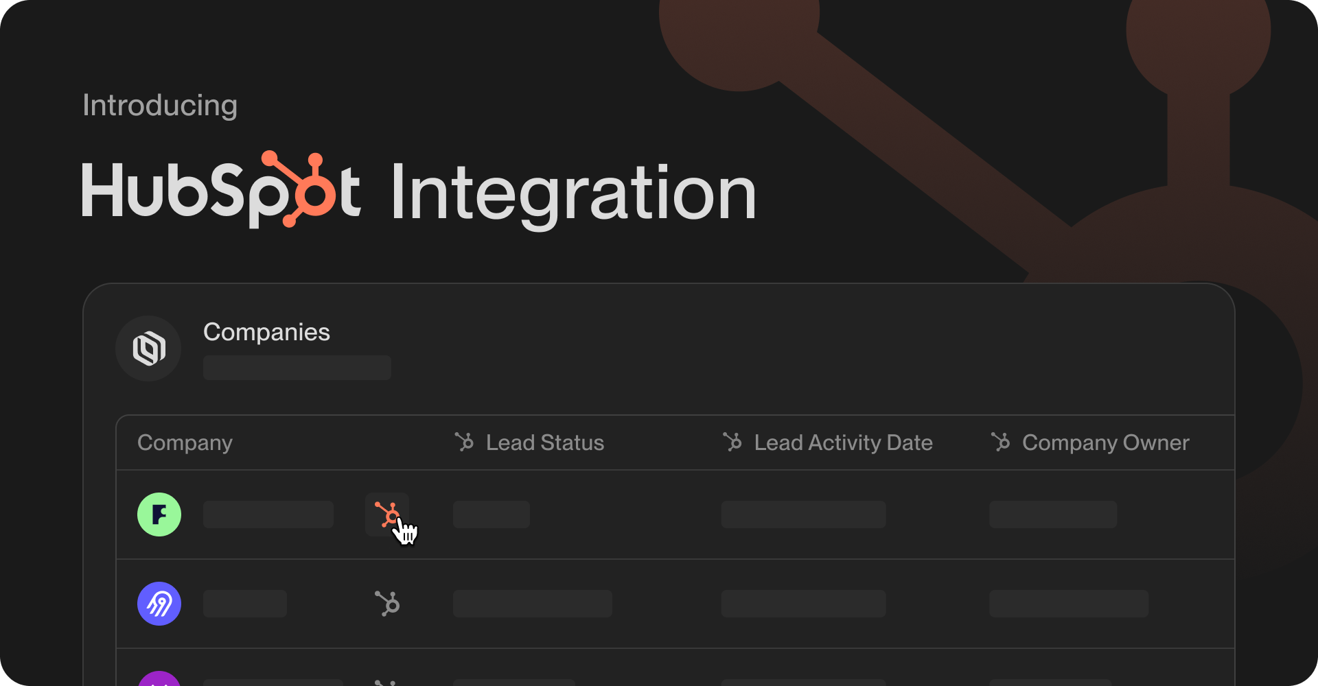
Task: Sort by the Company column header
Action: (x=185, y=443)
